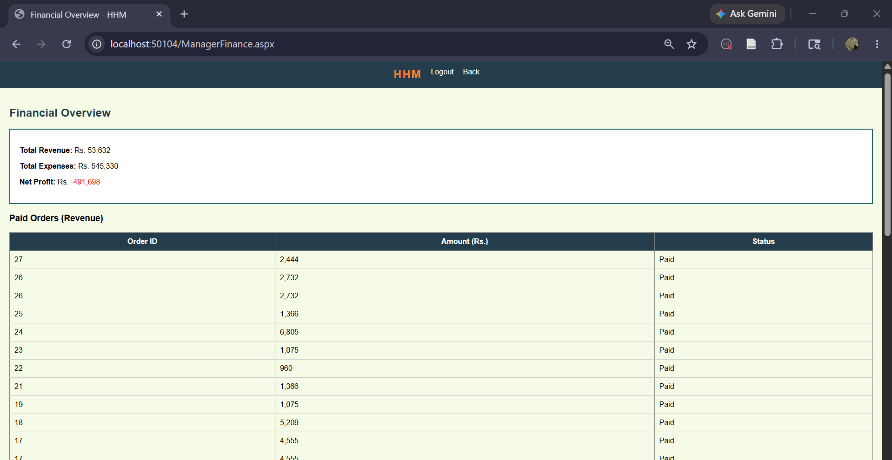Click the Paid Orders (Revenue) heading
Viewport: 892px width, 460px height.
(x=56, y=218)
